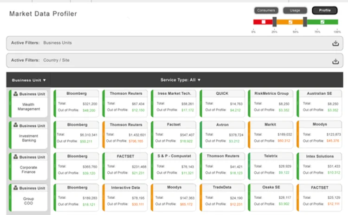Open the Markit vendor card
This screenshot has width=348, height=215.
pos(271,135)
